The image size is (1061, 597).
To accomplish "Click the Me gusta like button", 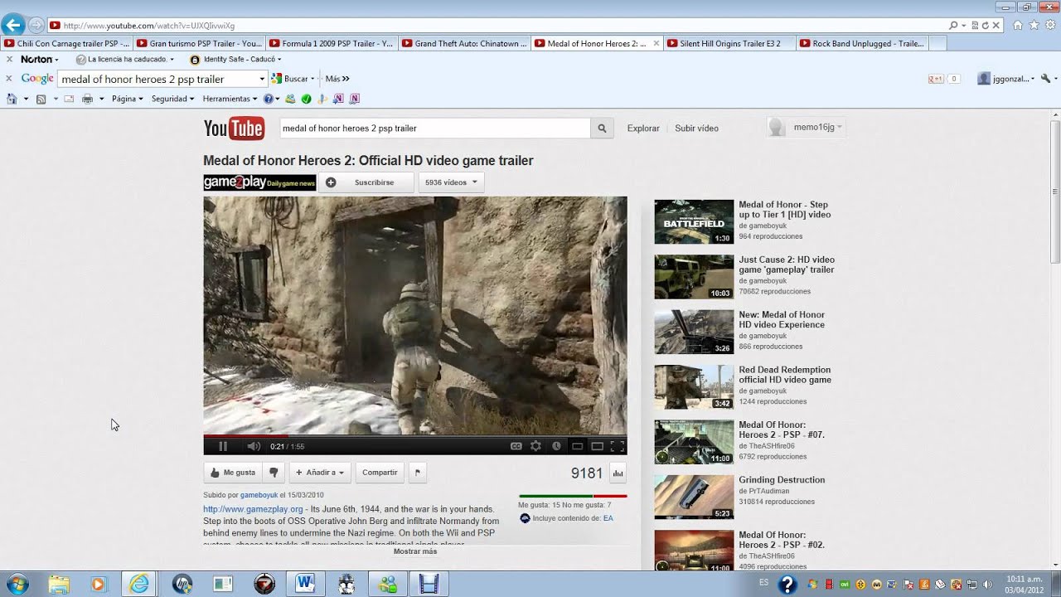I will (233, 473).
